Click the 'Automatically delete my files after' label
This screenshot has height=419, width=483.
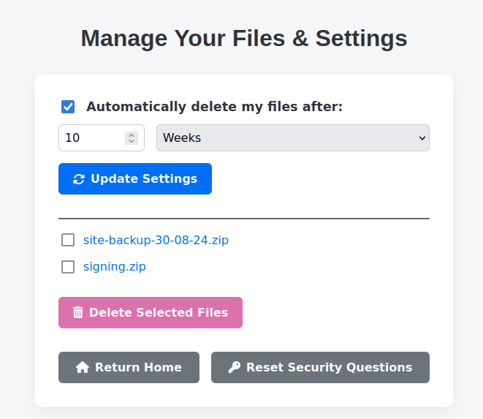click(x=214, y=107)
